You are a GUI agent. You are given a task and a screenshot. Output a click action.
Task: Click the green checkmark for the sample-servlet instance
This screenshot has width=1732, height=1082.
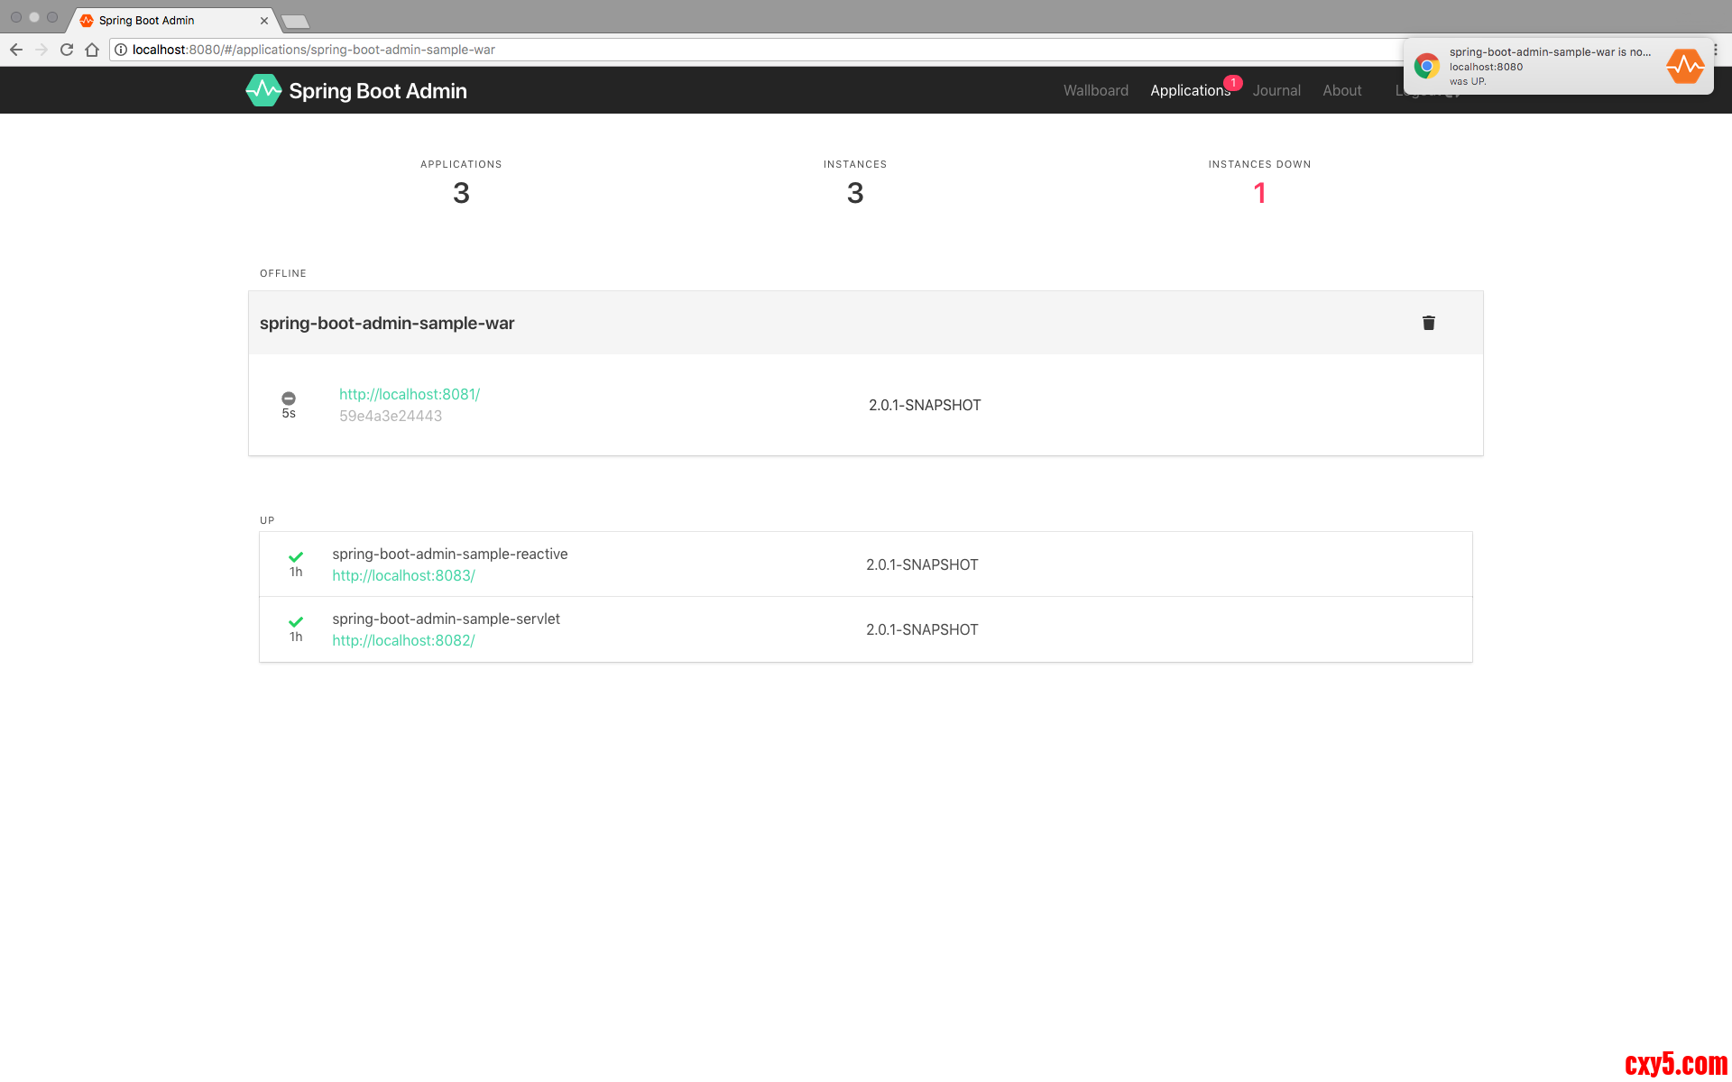pyautogui.click(x=296, y=621)
